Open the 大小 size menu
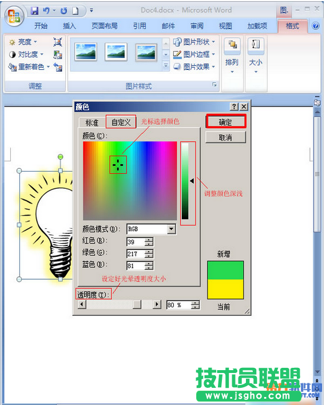This screenshot has width=326, height=405. point(256,56)
